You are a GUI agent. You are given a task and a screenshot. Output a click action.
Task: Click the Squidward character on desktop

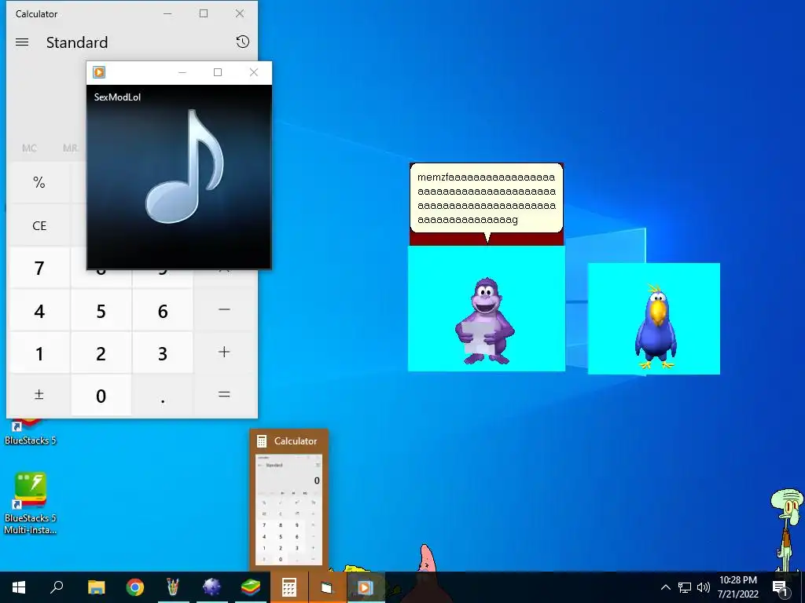click(x=787, y=530)
